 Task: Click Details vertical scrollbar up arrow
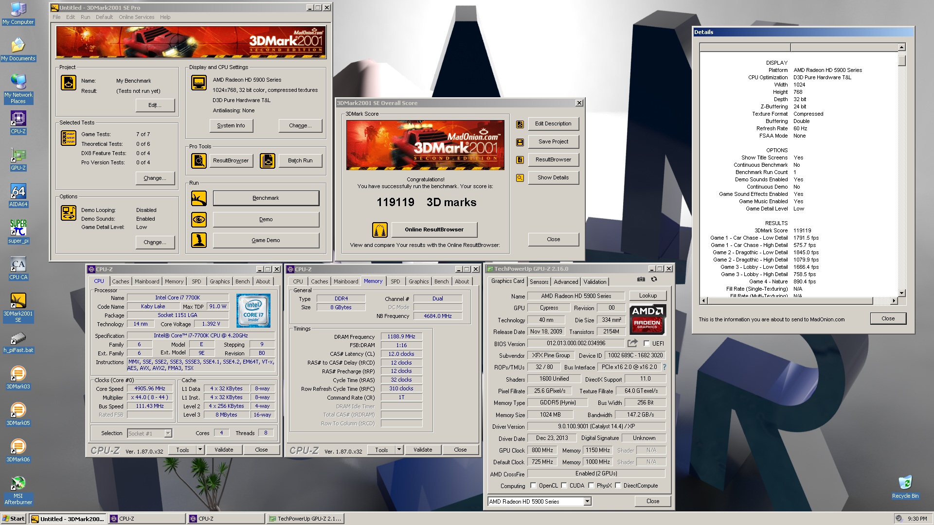[x=902, y=47]
